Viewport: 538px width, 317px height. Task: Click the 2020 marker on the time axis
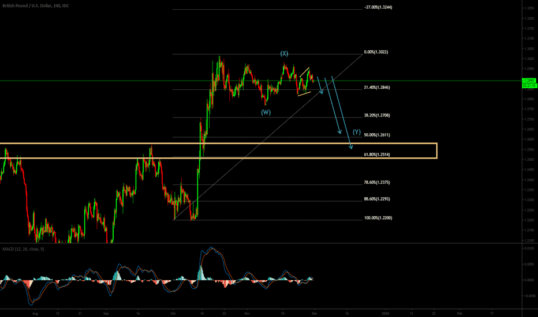386,314
